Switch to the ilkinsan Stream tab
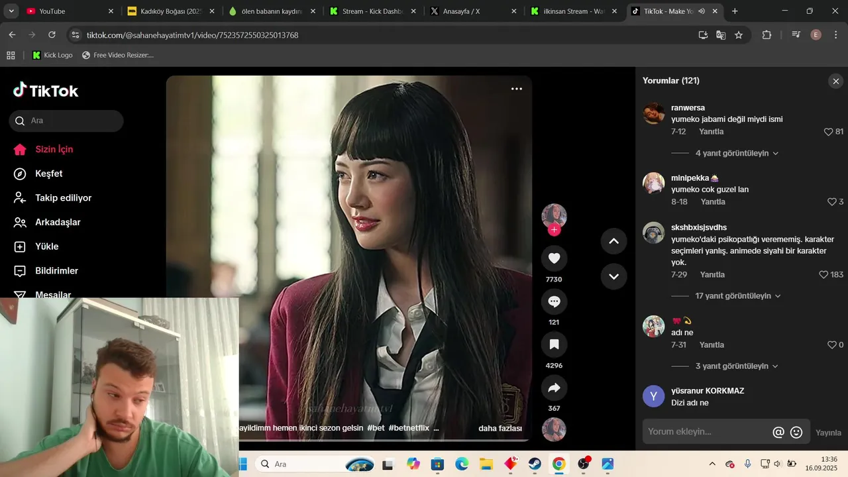The image size is (848, 477). (574, 11)
